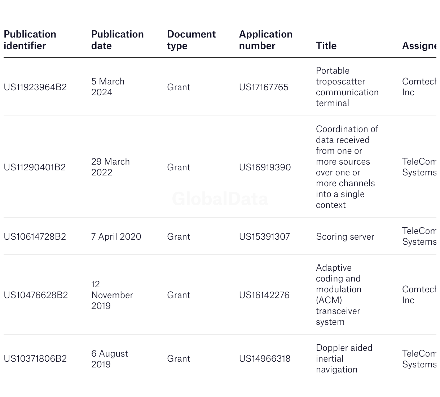This screenshot has width=440, height=397.
Task: Click the Doppler aided inertial navigation title
Action: 344,359
